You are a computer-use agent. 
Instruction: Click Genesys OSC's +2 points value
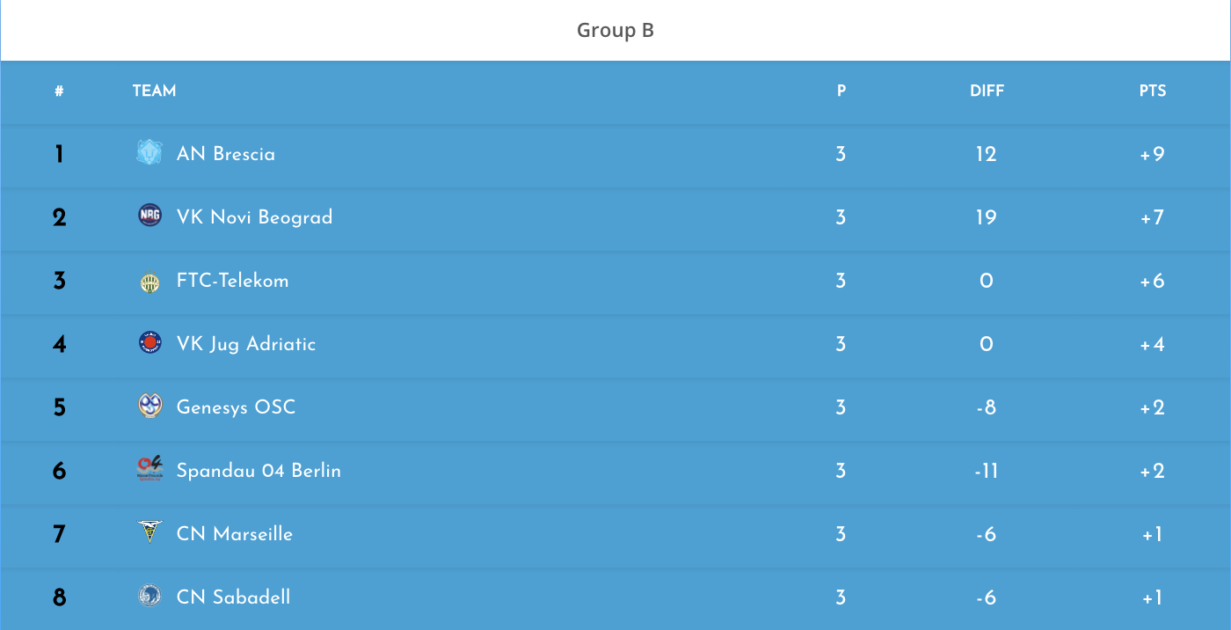(1152, 407)
